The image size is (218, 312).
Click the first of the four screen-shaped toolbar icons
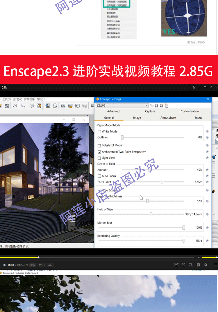point(63,106)
